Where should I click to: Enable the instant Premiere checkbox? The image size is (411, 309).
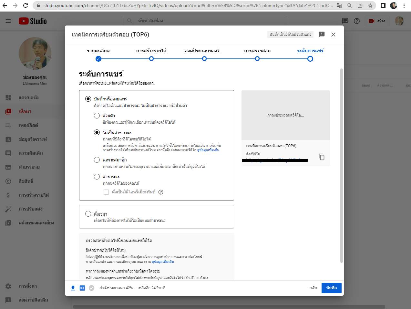pos(106,192)
